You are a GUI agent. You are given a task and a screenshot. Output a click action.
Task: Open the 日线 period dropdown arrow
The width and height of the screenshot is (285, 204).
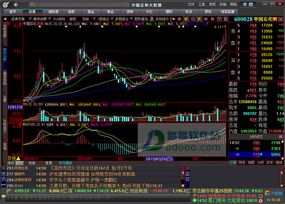pos(94,19)
